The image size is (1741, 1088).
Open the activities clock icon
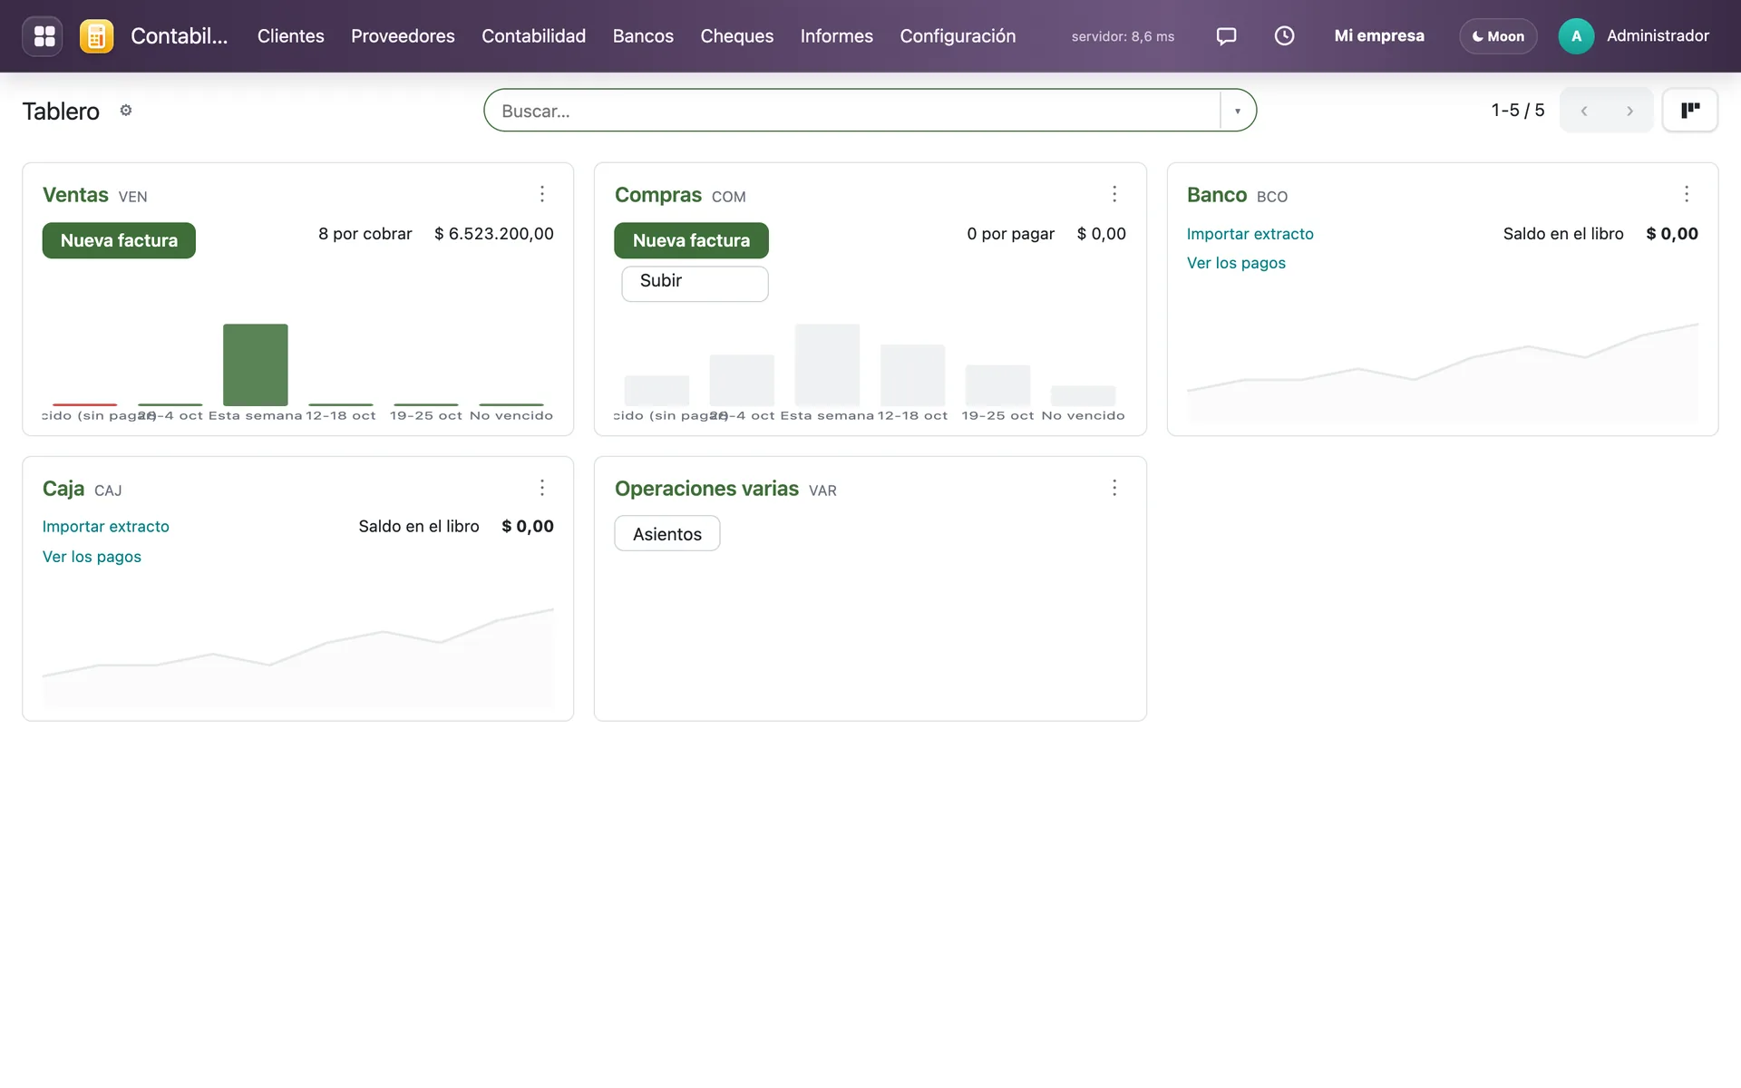(x=1284, y=36)
